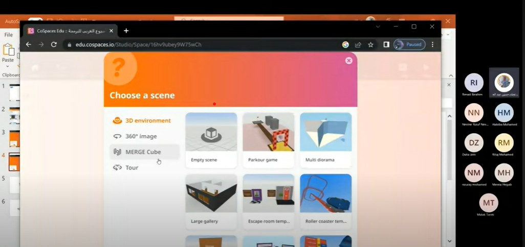The height and width of the screenshot is (247, 525).
Task: Close the PowerPoint side pane with X
Action: (x=449, y=85)
